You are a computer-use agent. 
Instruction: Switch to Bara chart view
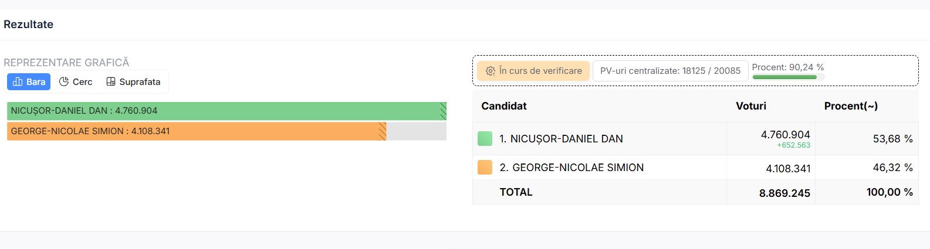(x=29, y=82)
